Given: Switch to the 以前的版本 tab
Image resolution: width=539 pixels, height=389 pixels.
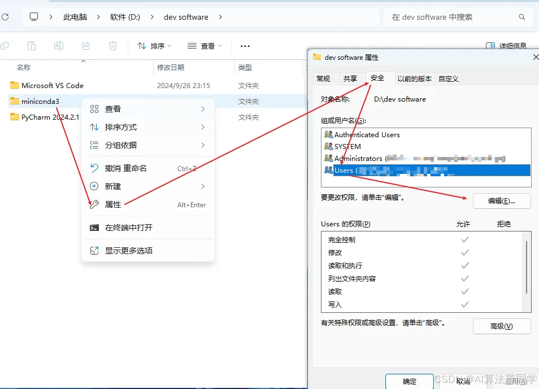Looking at the screenshot, I should point(414,78).
